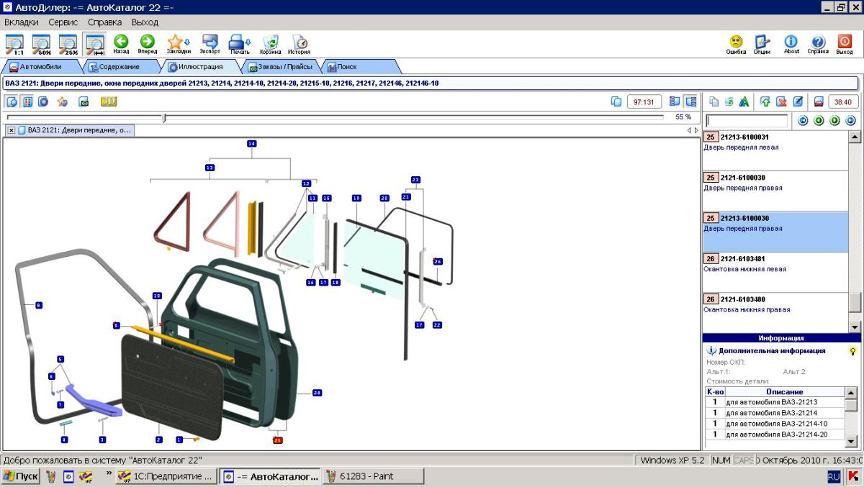Click the Ошибка error report icon
Screen dimensions: 864x487
tap(736, 45)
